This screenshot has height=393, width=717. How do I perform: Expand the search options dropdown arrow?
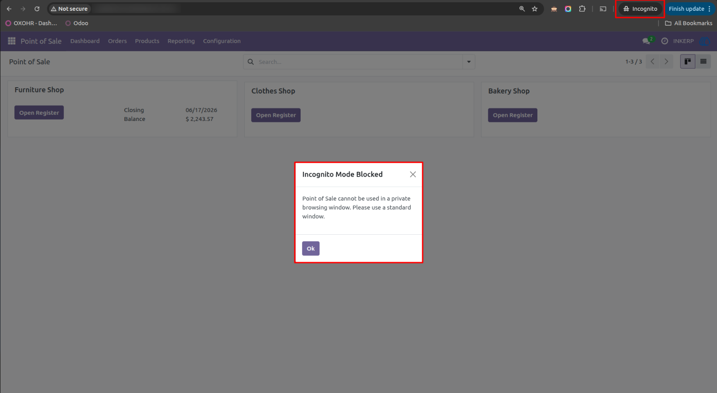pos(469,62)
